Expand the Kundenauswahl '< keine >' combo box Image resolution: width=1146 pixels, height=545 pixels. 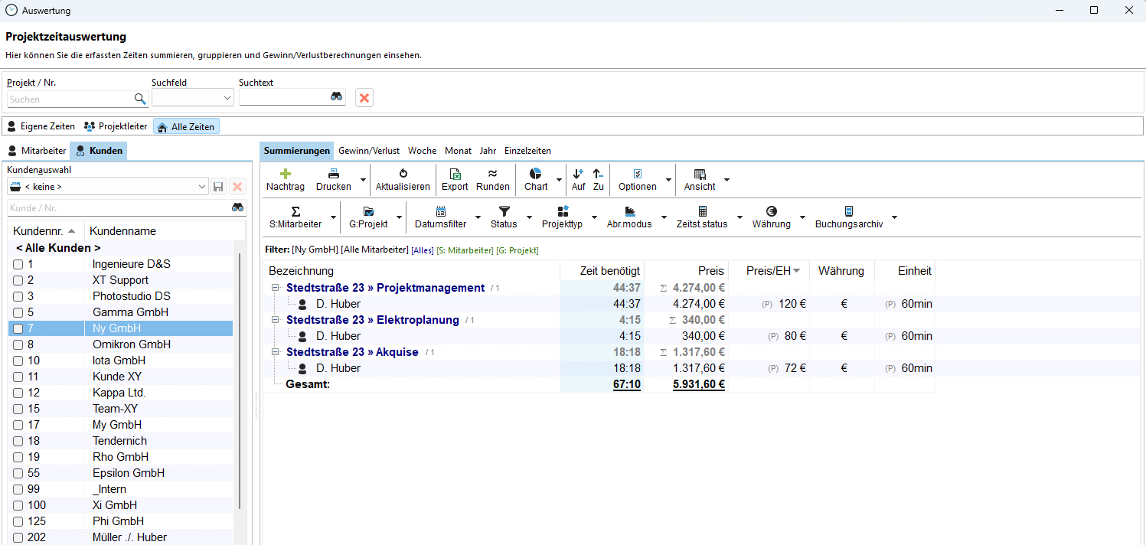[202, 187]
